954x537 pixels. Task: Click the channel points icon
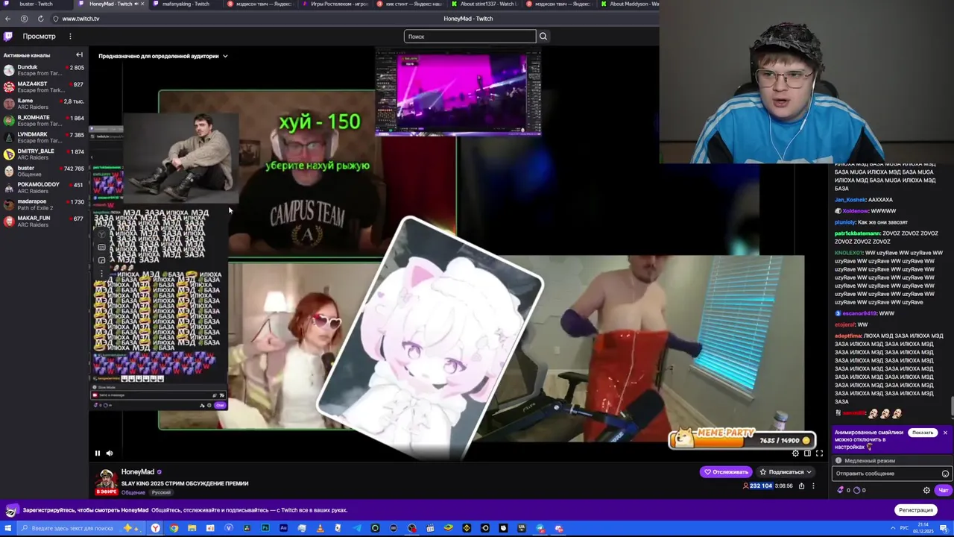coord(856,490)
